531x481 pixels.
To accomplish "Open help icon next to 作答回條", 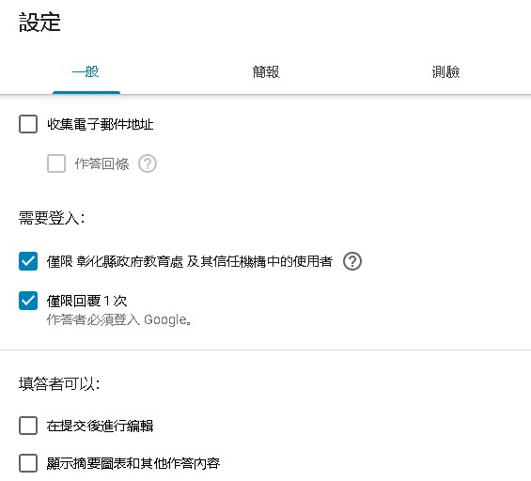I will [148, 163].
